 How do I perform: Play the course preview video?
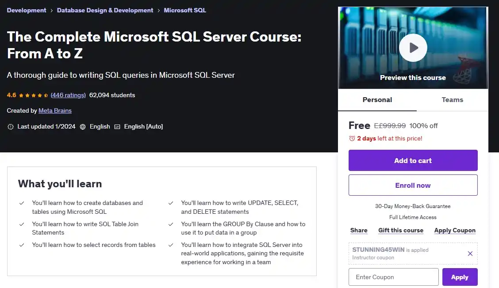pyautogui.click(x=413, y=48)
